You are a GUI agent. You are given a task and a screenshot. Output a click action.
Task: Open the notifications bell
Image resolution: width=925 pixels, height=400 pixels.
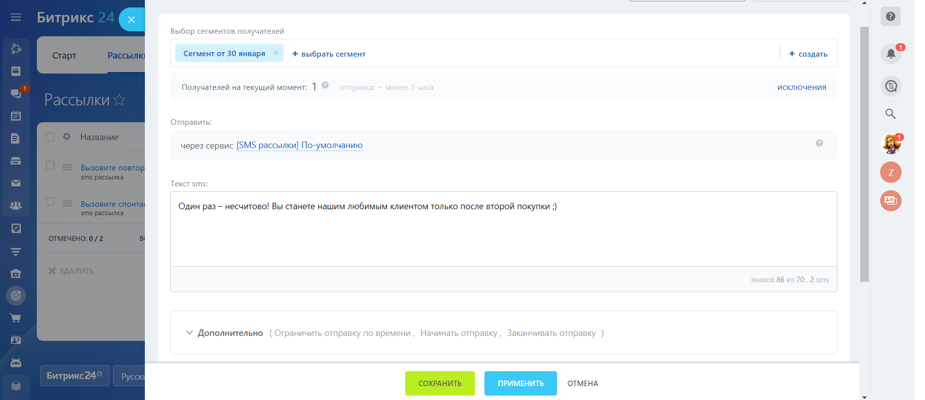coord(891,54)
